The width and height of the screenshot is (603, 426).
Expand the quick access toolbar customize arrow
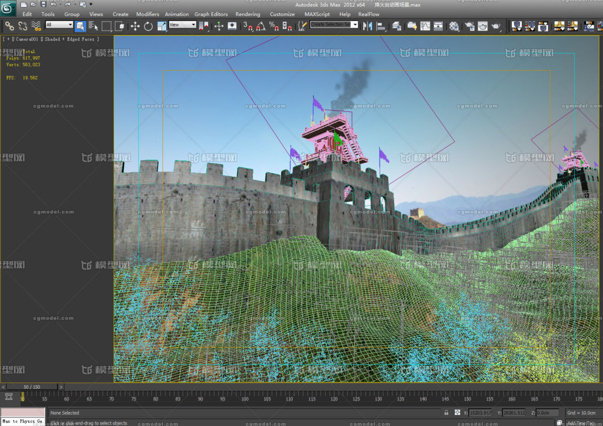pyautogui.click(x=91, y=4)
